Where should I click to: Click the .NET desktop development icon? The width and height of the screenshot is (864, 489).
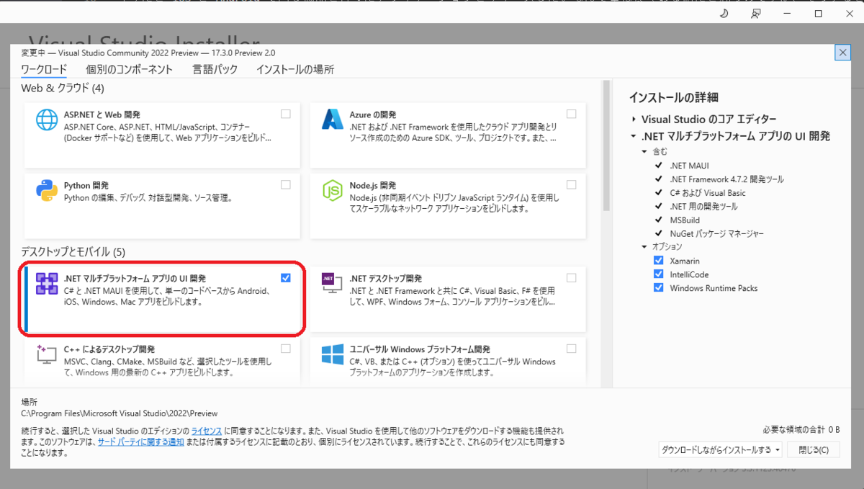332,284
